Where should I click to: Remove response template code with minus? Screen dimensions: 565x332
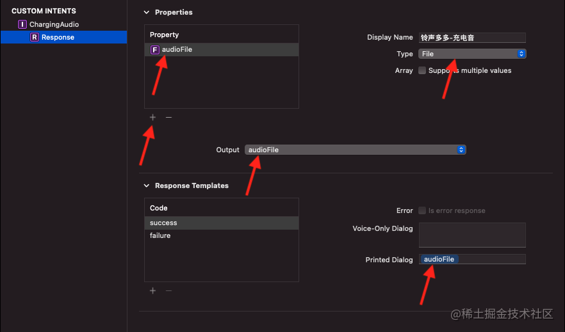point(168,290)
